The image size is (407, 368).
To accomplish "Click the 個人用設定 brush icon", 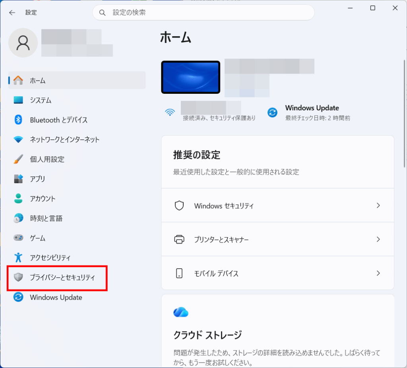I will pyautogui.click(x=19, y=159).
